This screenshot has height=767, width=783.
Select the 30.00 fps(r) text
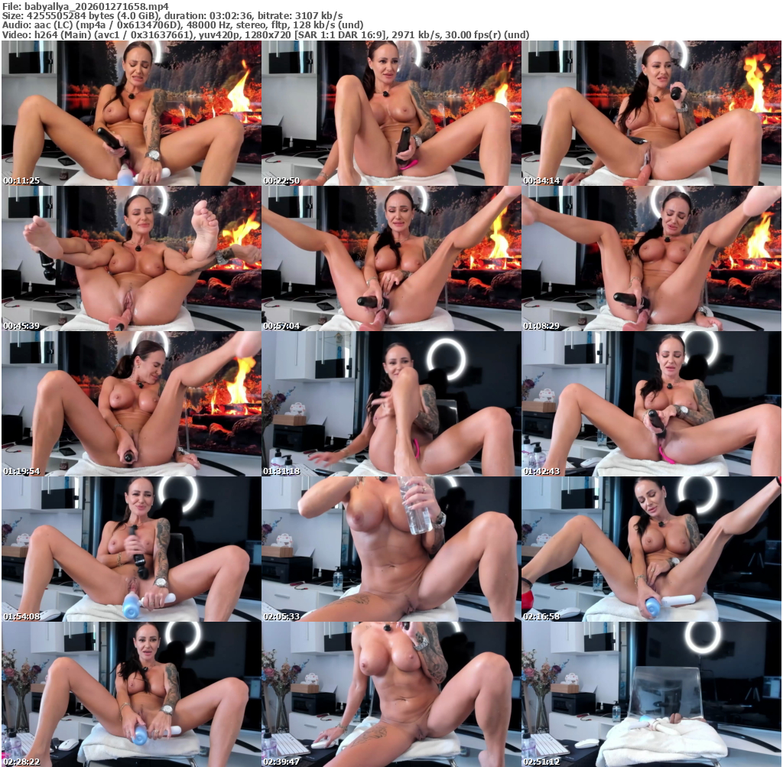pyautogui.click(x=474, y=34)
